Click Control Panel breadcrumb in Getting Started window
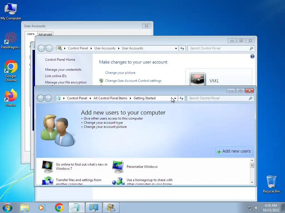 point(77,98)
